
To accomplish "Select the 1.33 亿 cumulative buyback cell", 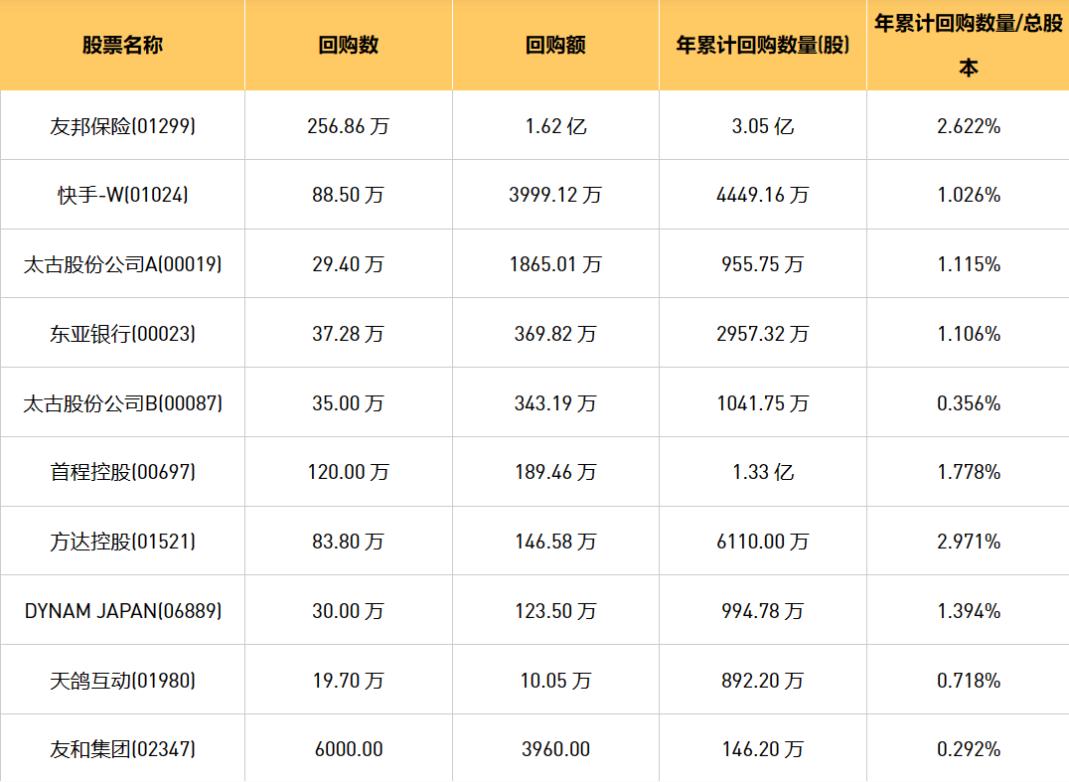I will coord(762,472).
